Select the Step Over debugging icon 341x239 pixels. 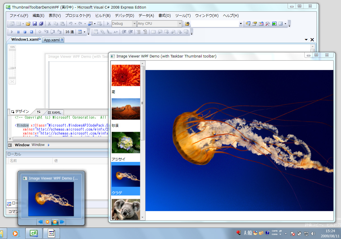[53, 32]
